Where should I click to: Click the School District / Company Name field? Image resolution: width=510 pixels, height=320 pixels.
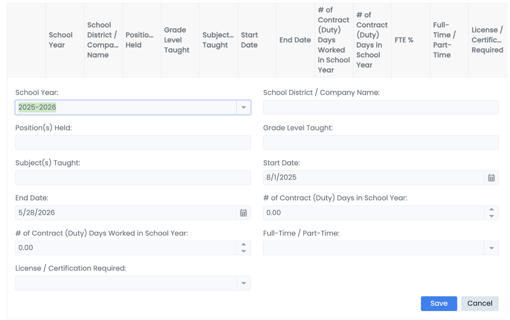pos(381,108)
